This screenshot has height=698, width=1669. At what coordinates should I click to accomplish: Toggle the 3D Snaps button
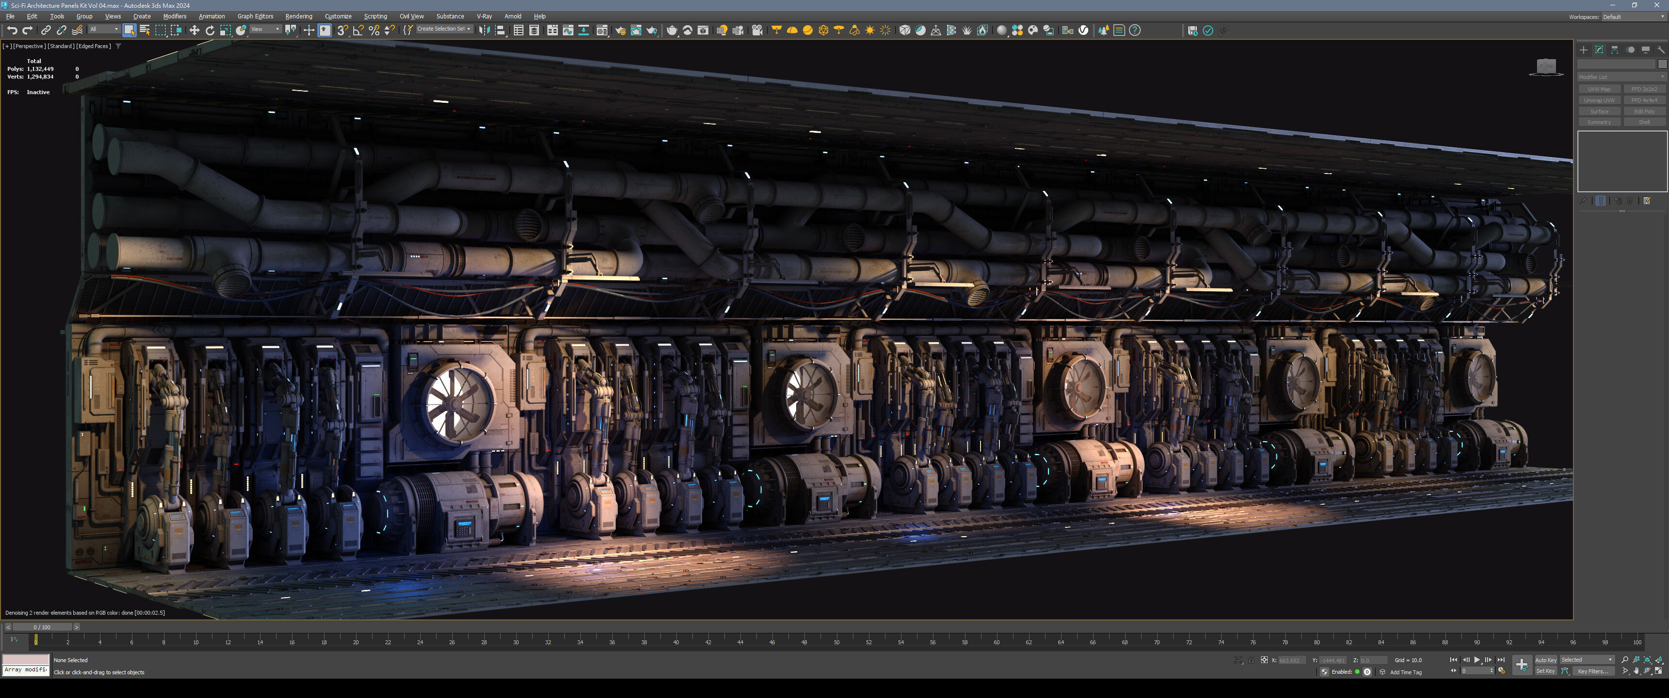click(x=342, y=31)
